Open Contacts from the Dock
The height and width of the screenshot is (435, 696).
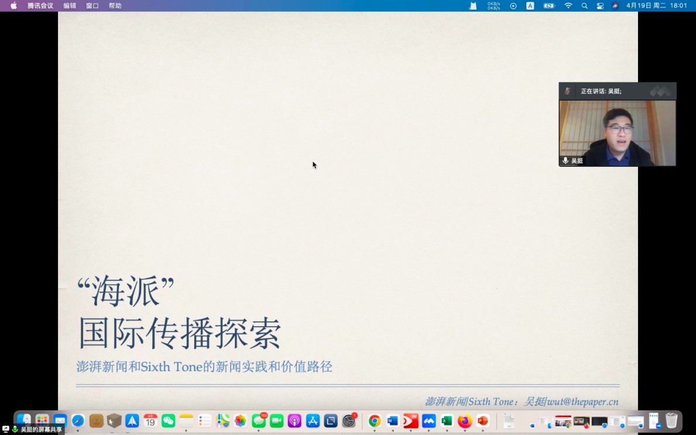click(x=97, y=421)
